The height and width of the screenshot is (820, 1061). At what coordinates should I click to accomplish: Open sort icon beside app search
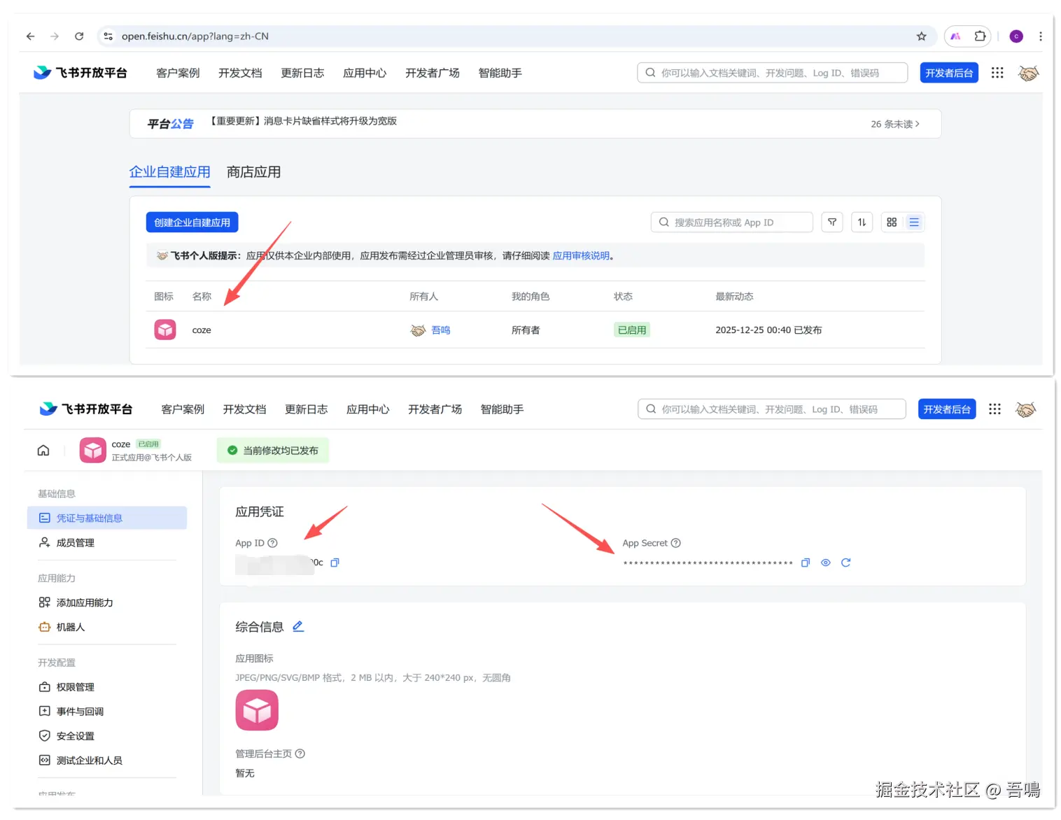[x=862, y=222]
